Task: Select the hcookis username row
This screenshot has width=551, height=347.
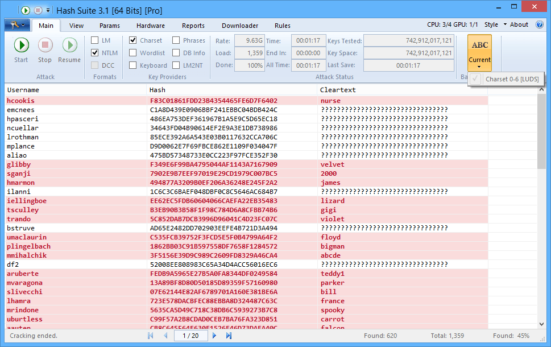Action: [x=20, y=101]
